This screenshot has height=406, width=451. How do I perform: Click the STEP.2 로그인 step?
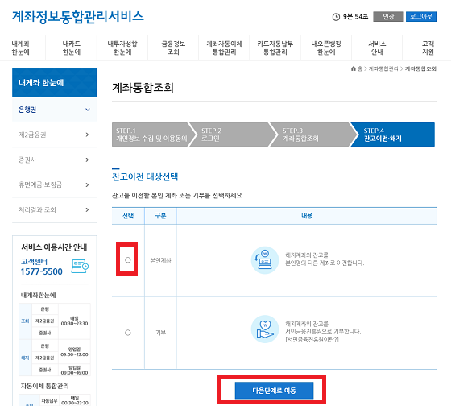pos(232,135)
